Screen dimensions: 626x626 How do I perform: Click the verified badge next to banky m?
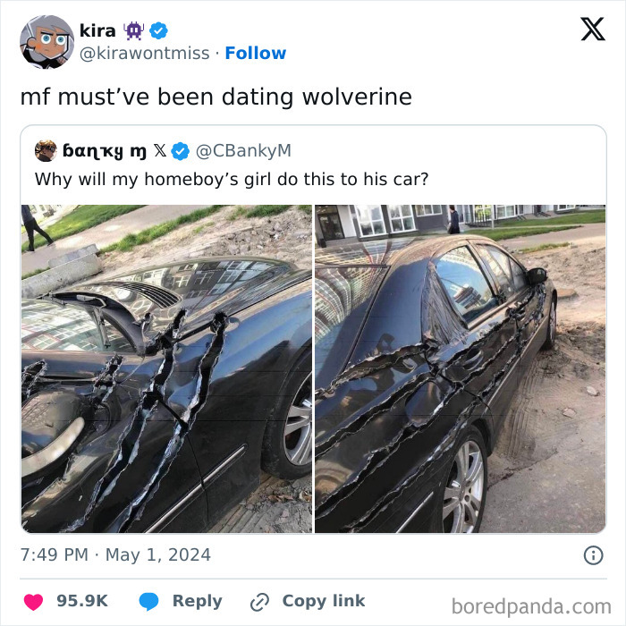(181, 151)
